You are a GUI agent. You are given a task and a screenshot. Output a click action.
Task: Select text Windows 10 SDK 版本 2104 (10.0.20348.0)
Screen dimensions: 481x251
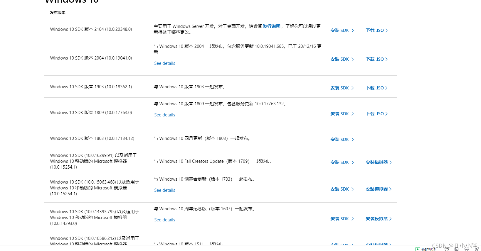coord(91,29)
